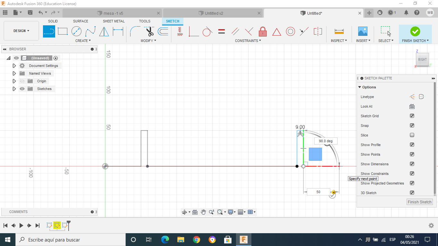Switch to the SOLID tab
Screen dimensions: 438x246
[x=53, y=21]
